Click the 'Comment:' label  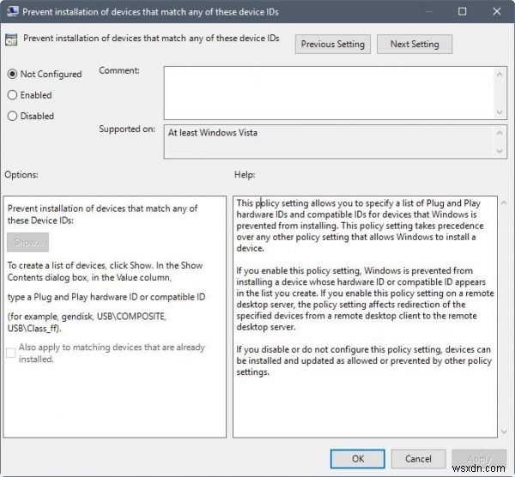[x=119, y=70]
